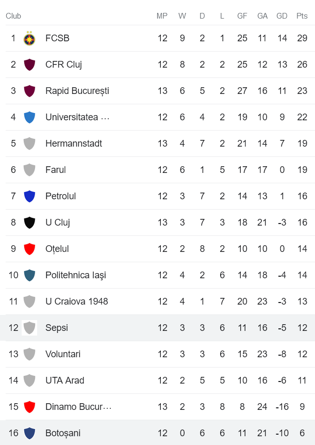Click the MP column header
The image size is (315, 445).
(162, 16)
